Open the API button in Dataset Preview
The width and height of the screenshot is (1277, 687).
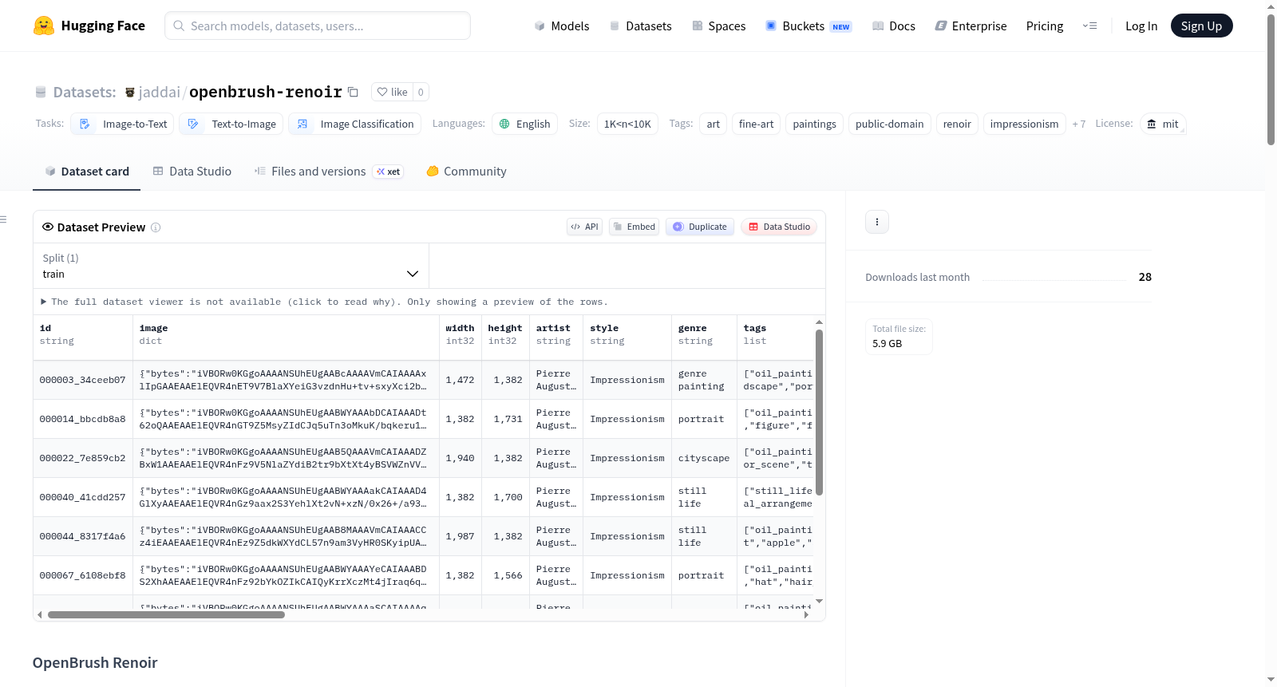pyautogui.click(x=584, y=227)
